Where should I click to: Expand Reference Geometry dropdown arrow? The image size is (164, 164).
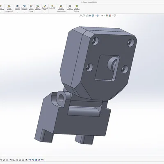coord(24,12)
